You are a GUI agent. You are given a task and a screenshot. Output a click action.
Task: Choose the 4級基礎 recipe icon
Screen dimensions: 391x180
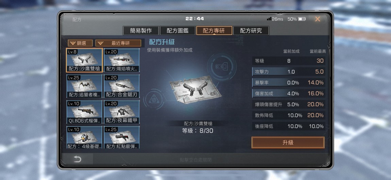(84, 138)
